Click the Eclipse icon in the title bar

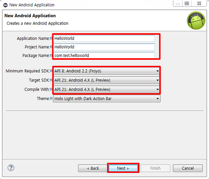point(6,5)
